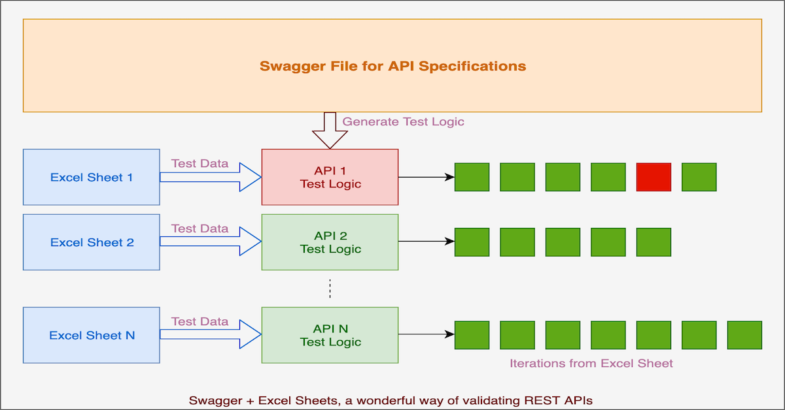Click the dotted line between API 2 and API N
Viewport: 785px width, 410px height.
point(330,288)
